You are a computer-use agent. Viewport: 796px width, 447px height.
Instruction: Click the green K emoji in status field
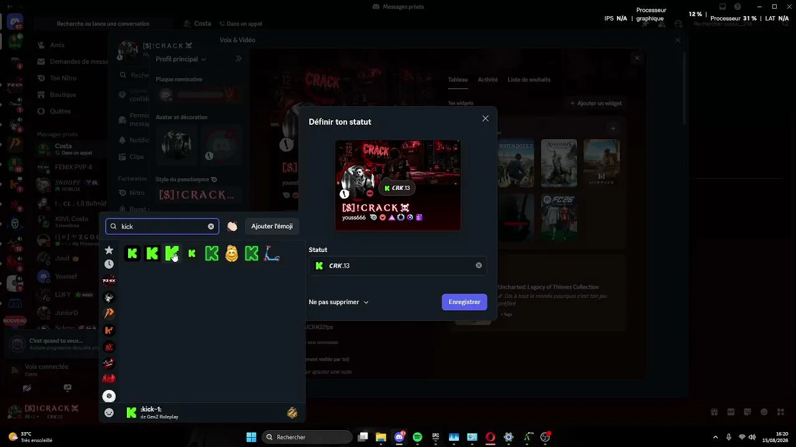click(x=319, y=266)
